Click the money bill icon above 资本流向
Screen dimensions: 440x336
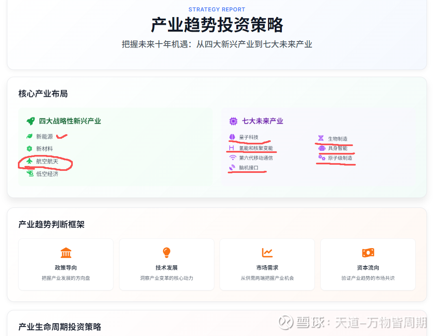tap(368, 253)
